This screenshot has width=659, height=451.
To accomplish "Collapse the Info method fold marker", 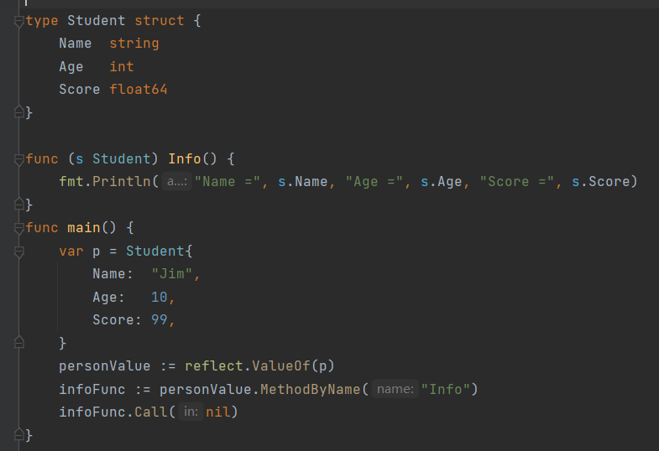I will click(19, 159).
